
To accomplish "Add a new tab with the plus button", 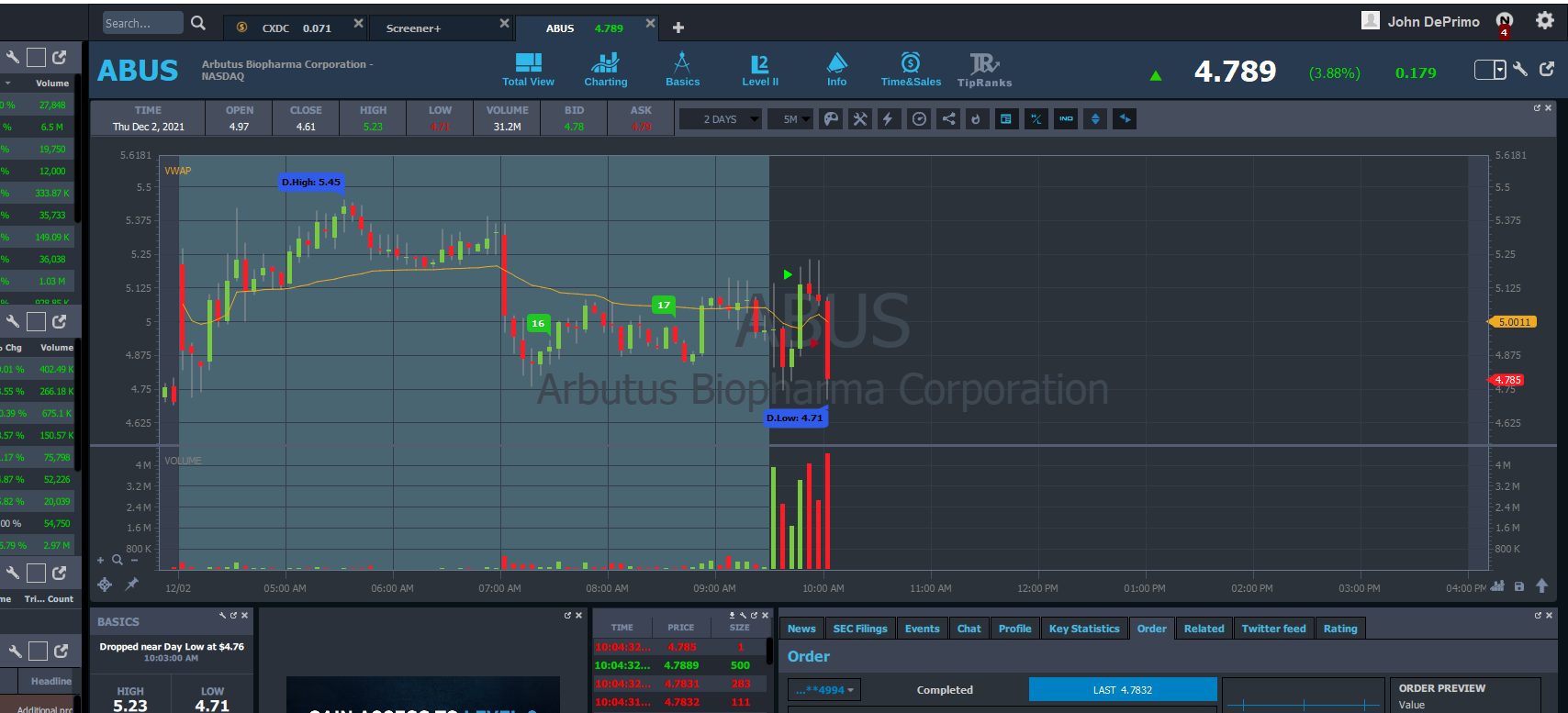I will (678, 28).
